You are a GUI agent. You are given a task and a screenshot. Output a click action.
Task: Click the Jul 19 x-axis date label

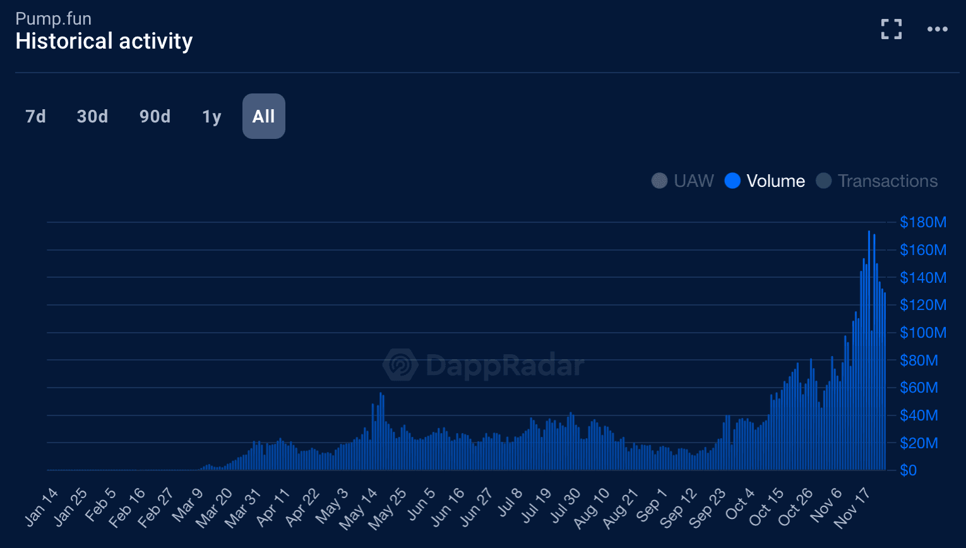click(536, 506)
